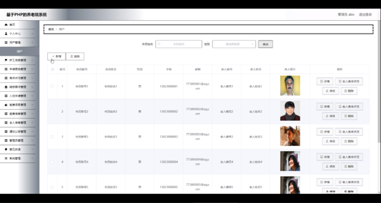
Task: Go to 首页 in the breadcrumb
Action: click(x=51, y=29)
